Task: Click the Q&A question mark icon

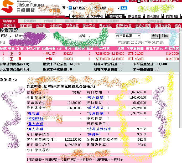Action: tap(127, 1)
